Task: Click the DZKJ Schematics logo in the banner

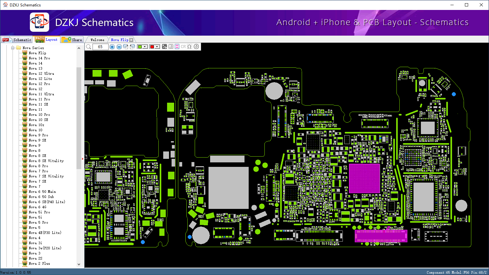Action: 40,22
